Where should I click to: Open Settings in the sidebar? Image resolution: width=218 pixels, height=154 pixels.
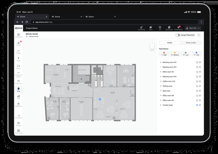[x=19, y=124]
